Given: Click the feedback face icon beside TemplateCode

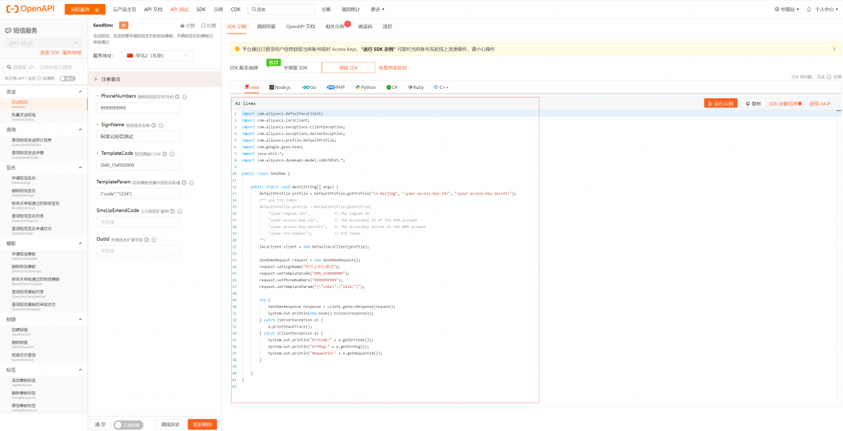Looking at the screenshot, I should tap(173, 154).
